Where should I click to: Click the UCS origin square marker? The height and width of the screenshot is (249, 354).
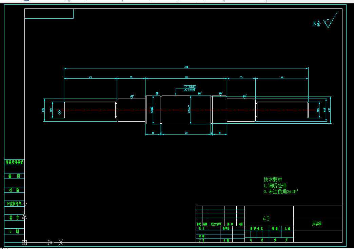24,243
